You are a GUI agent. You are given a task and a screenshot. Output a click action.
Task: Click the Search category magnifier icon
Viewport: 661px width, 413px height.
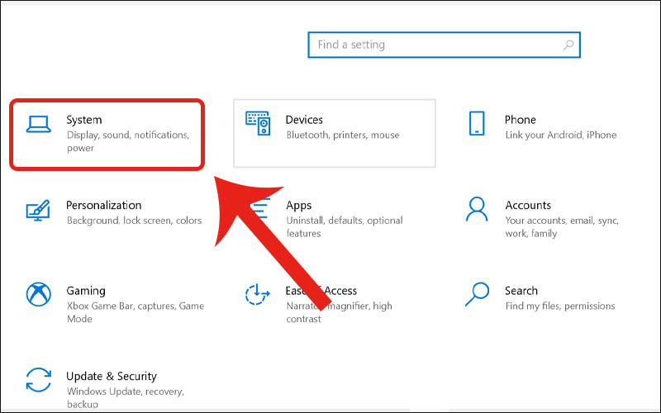(477, 294)
